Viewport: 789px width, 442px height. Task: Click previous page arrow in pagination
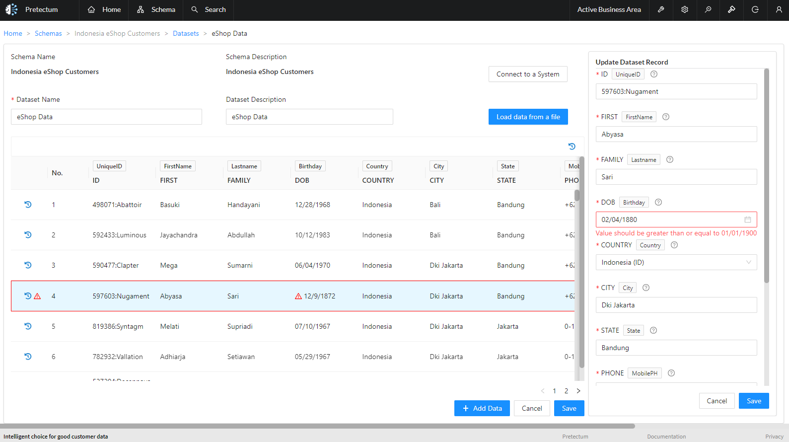pyautogui.click(x=543, y=391)
